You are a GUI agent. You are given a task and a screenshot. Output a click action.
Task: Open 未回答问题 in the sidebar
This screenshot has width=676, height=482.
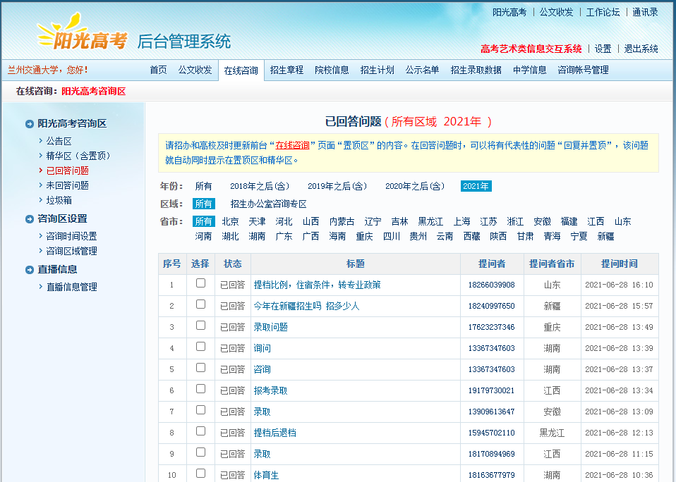tap(67, 185)
